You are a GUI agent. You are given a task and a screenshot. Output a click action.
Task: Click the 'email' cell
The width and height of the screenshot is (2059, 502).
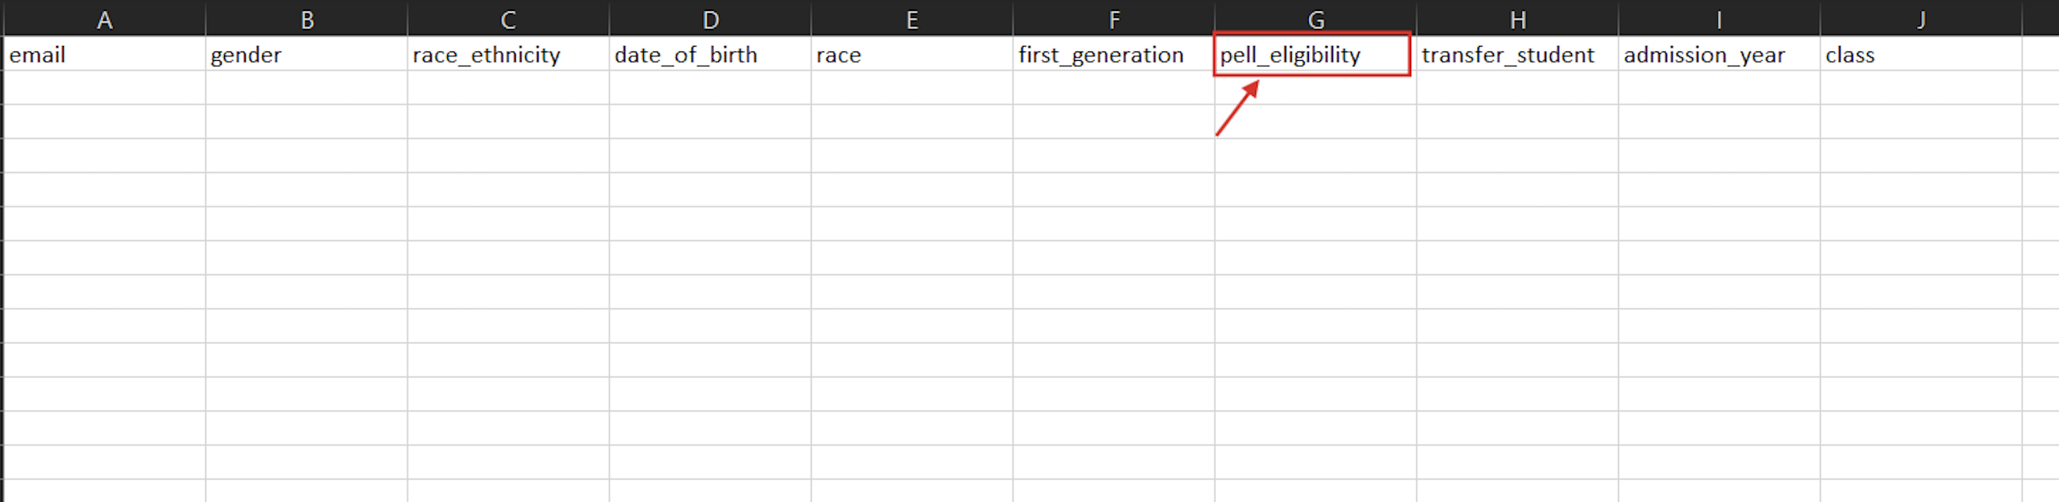105,54
